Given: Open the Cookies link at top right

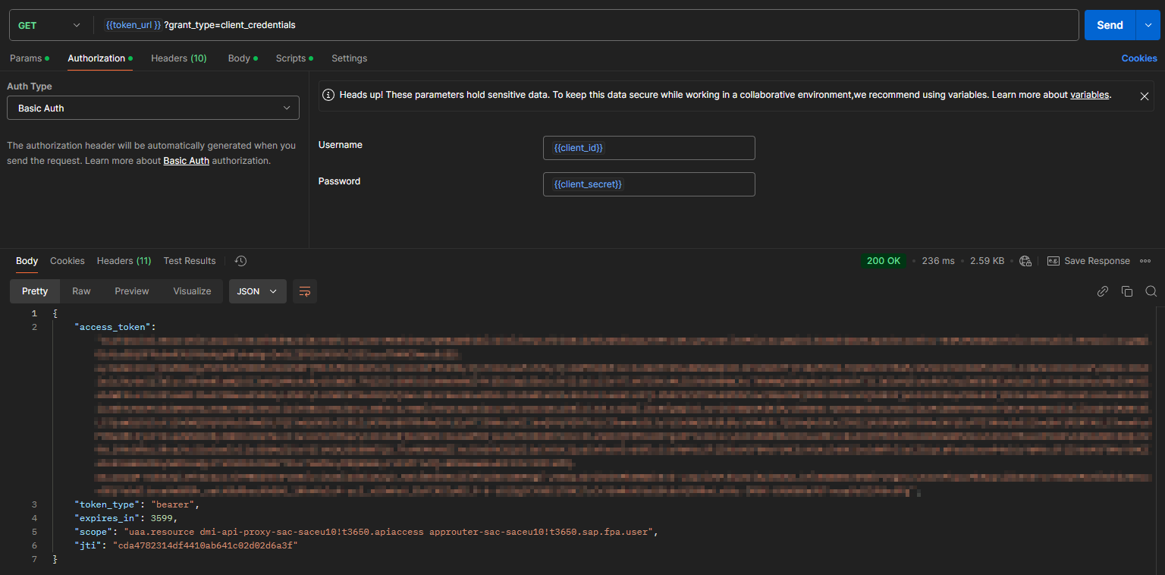Looking at the screenshot, I should click(x=1138, y=58).
